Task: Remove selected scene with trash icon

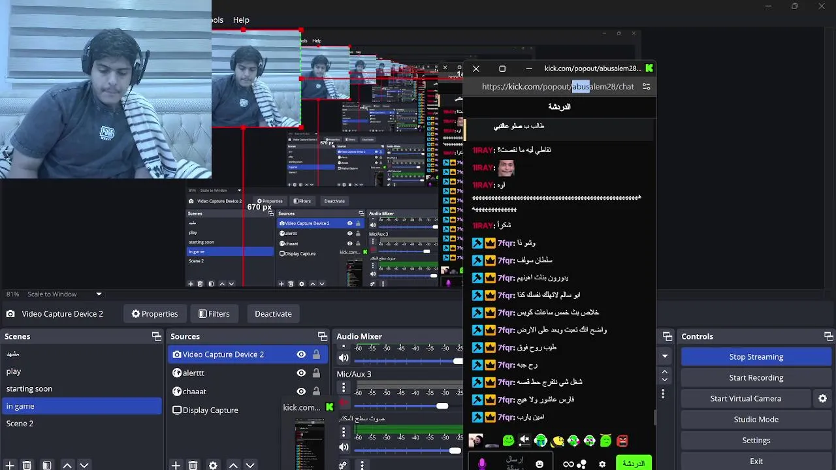Action: [x=27, y=465]
